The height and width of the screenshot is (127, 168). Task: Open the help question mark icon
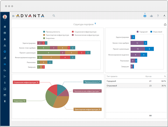[158, 16]
